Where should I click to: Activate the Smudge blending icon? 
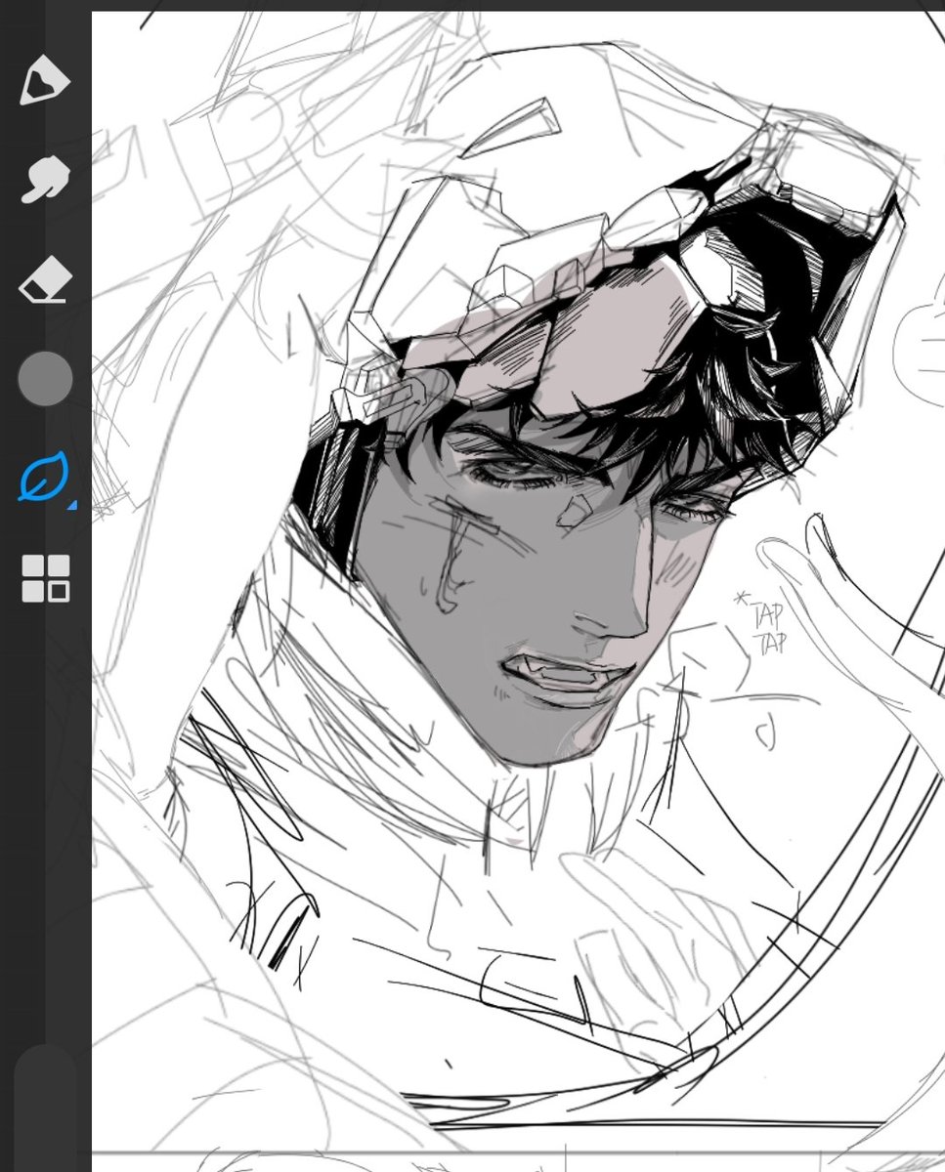46,178
